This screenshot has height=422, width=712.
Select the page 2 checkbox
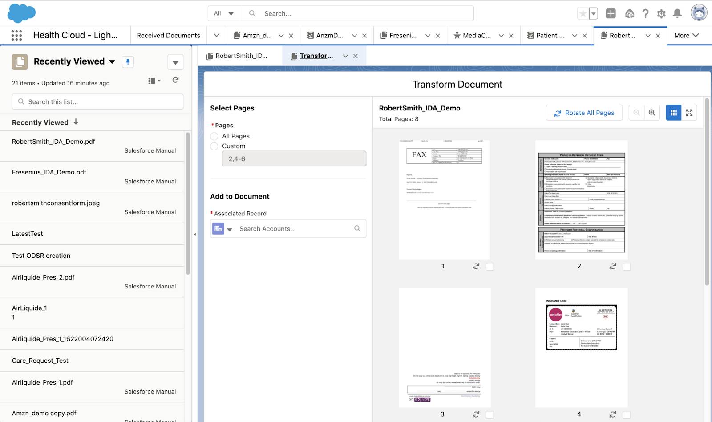point(627,267)
